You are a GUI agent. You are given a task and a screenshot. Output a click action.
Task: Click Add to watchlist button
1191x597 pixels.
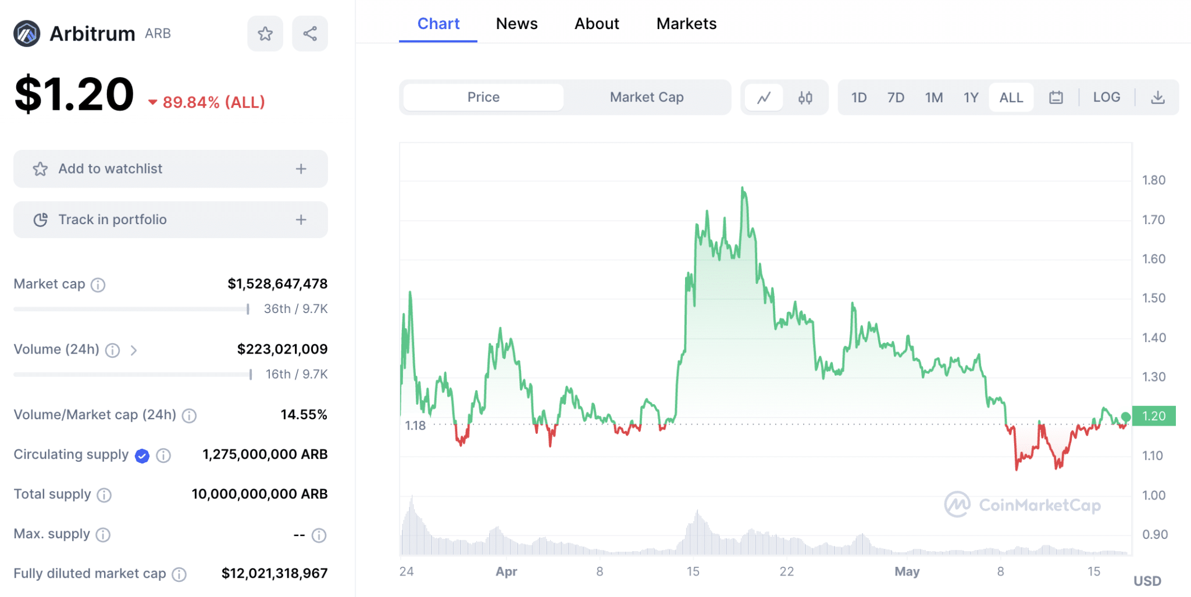[x=170, y=169]
